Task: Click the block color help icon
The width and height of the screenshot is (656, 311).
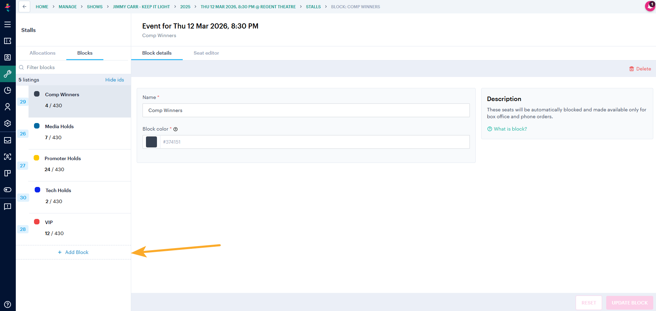Action: click(x=176, y=129)
